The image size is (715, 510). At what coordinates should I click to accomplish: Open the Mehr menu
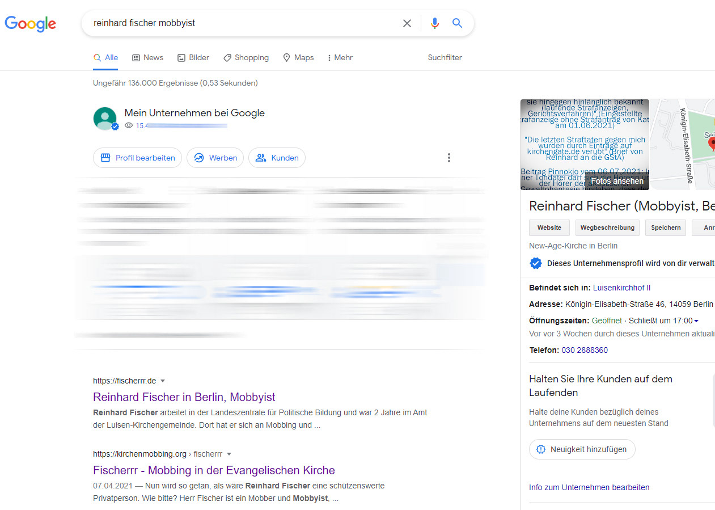(x=340, y=58)
